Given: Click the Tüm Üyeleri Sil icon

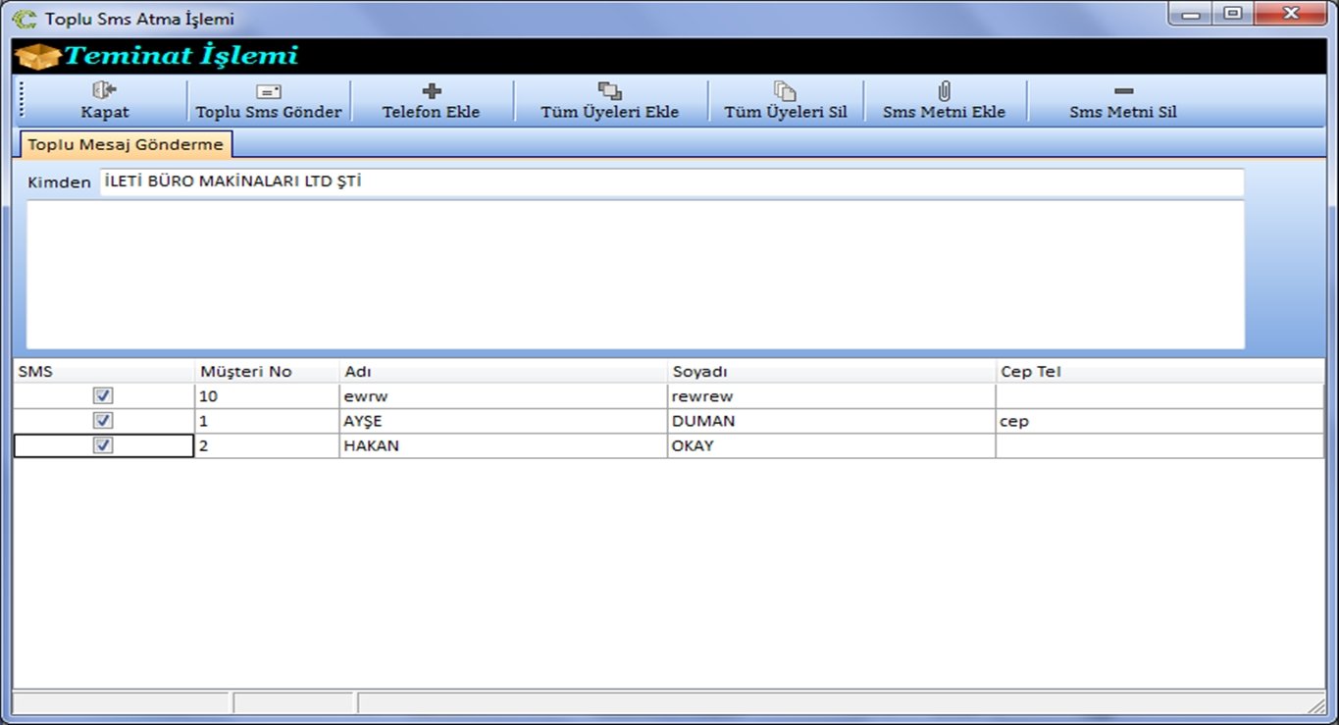Looking at the screenshot, I should pos(785,91).
